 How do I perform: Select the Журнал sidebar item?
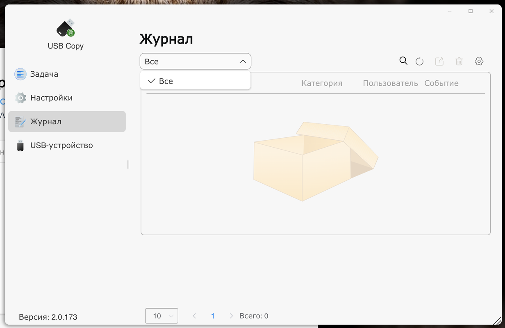pos(67,121)
